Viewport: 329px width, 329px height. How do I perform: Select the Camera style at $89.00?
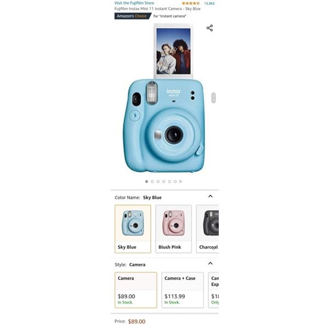pos(136,290)
